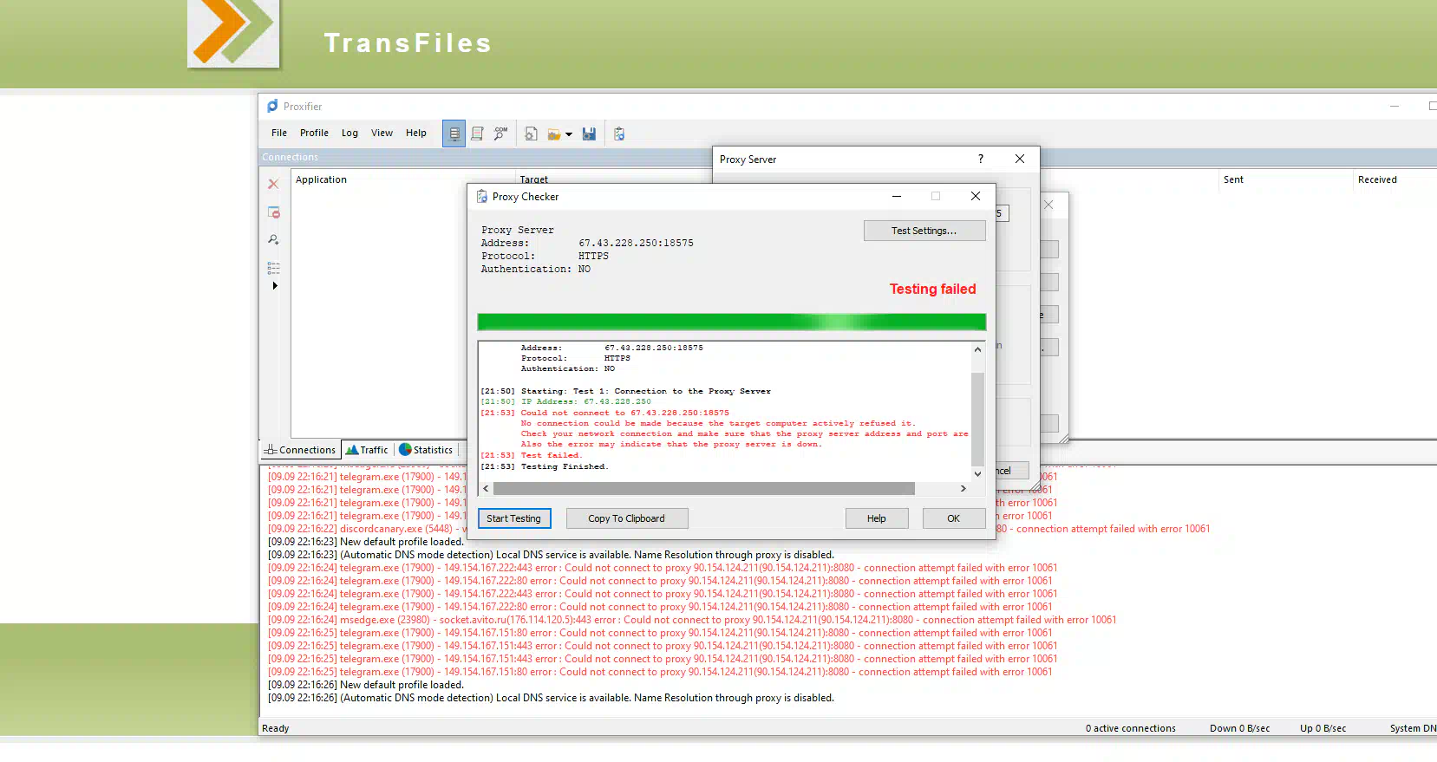Expand the open profile dropdown arrow
This screenshot has width=1437, height=762.
pos(569,134)
